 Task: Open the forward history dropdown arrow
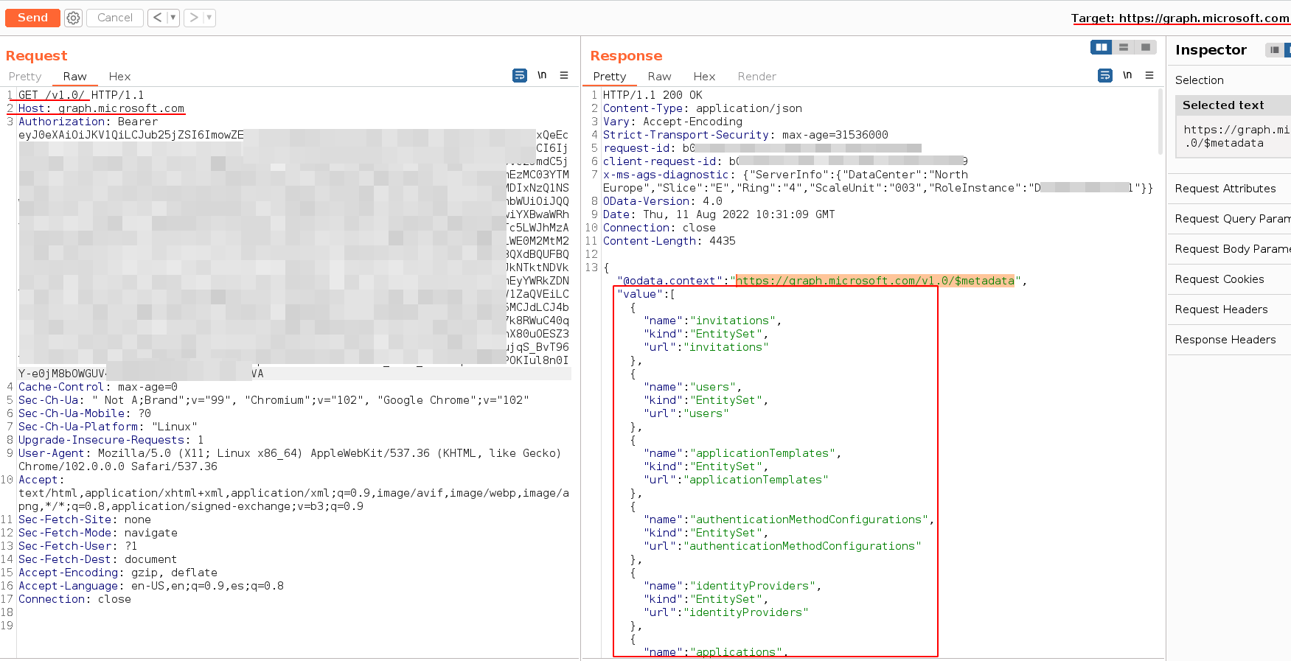209,18
